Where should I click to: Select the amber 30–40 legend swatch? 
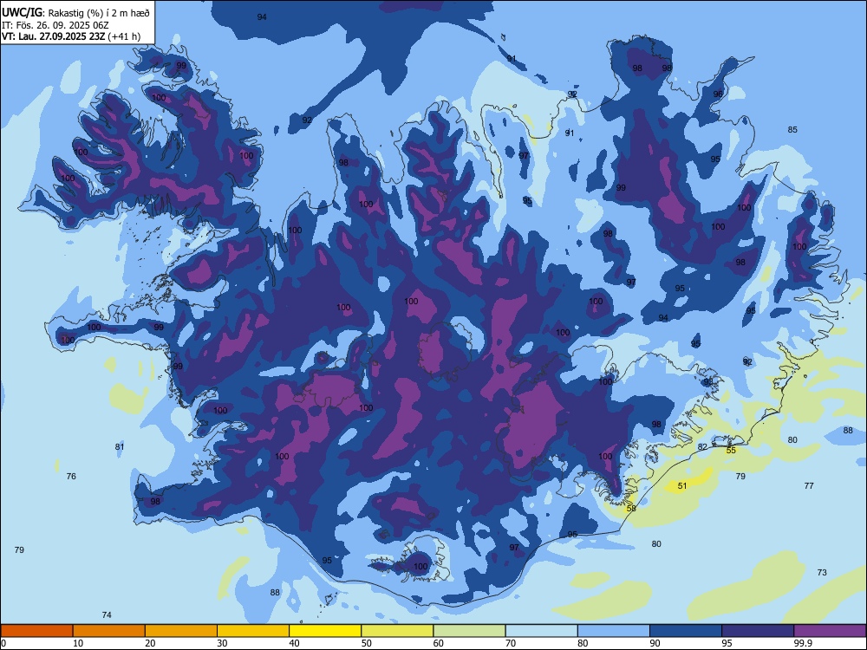(253, 631)
